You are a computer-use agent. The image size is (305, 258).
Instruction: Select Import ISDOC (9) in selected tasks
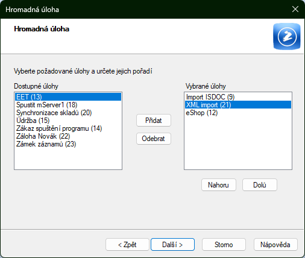(x=238, y=97)
